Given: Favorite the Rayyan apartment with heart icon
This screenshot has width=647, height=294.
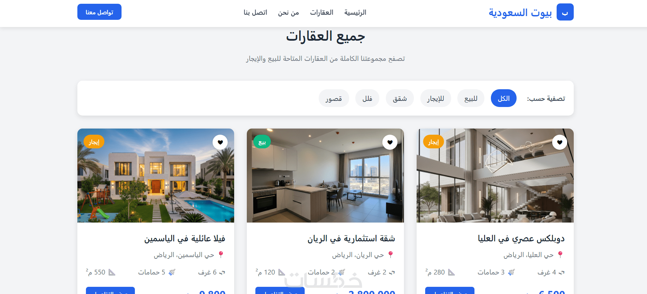Looking at the screenshot, I should tap(390, 142).
